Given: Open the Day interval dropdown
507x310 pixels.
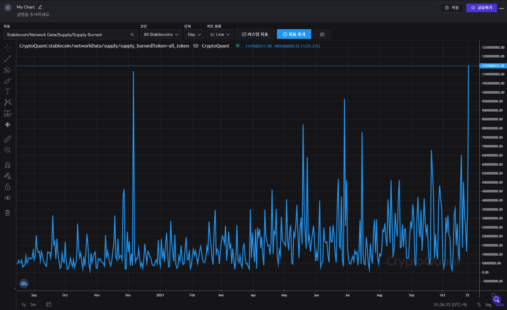Looking at the screenshot, I should (x=194, y=34).
